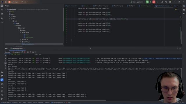Open the Maven tool window icon
This screenshot has height=104, width=186.
pyautogui.click(x=184, y=14)
